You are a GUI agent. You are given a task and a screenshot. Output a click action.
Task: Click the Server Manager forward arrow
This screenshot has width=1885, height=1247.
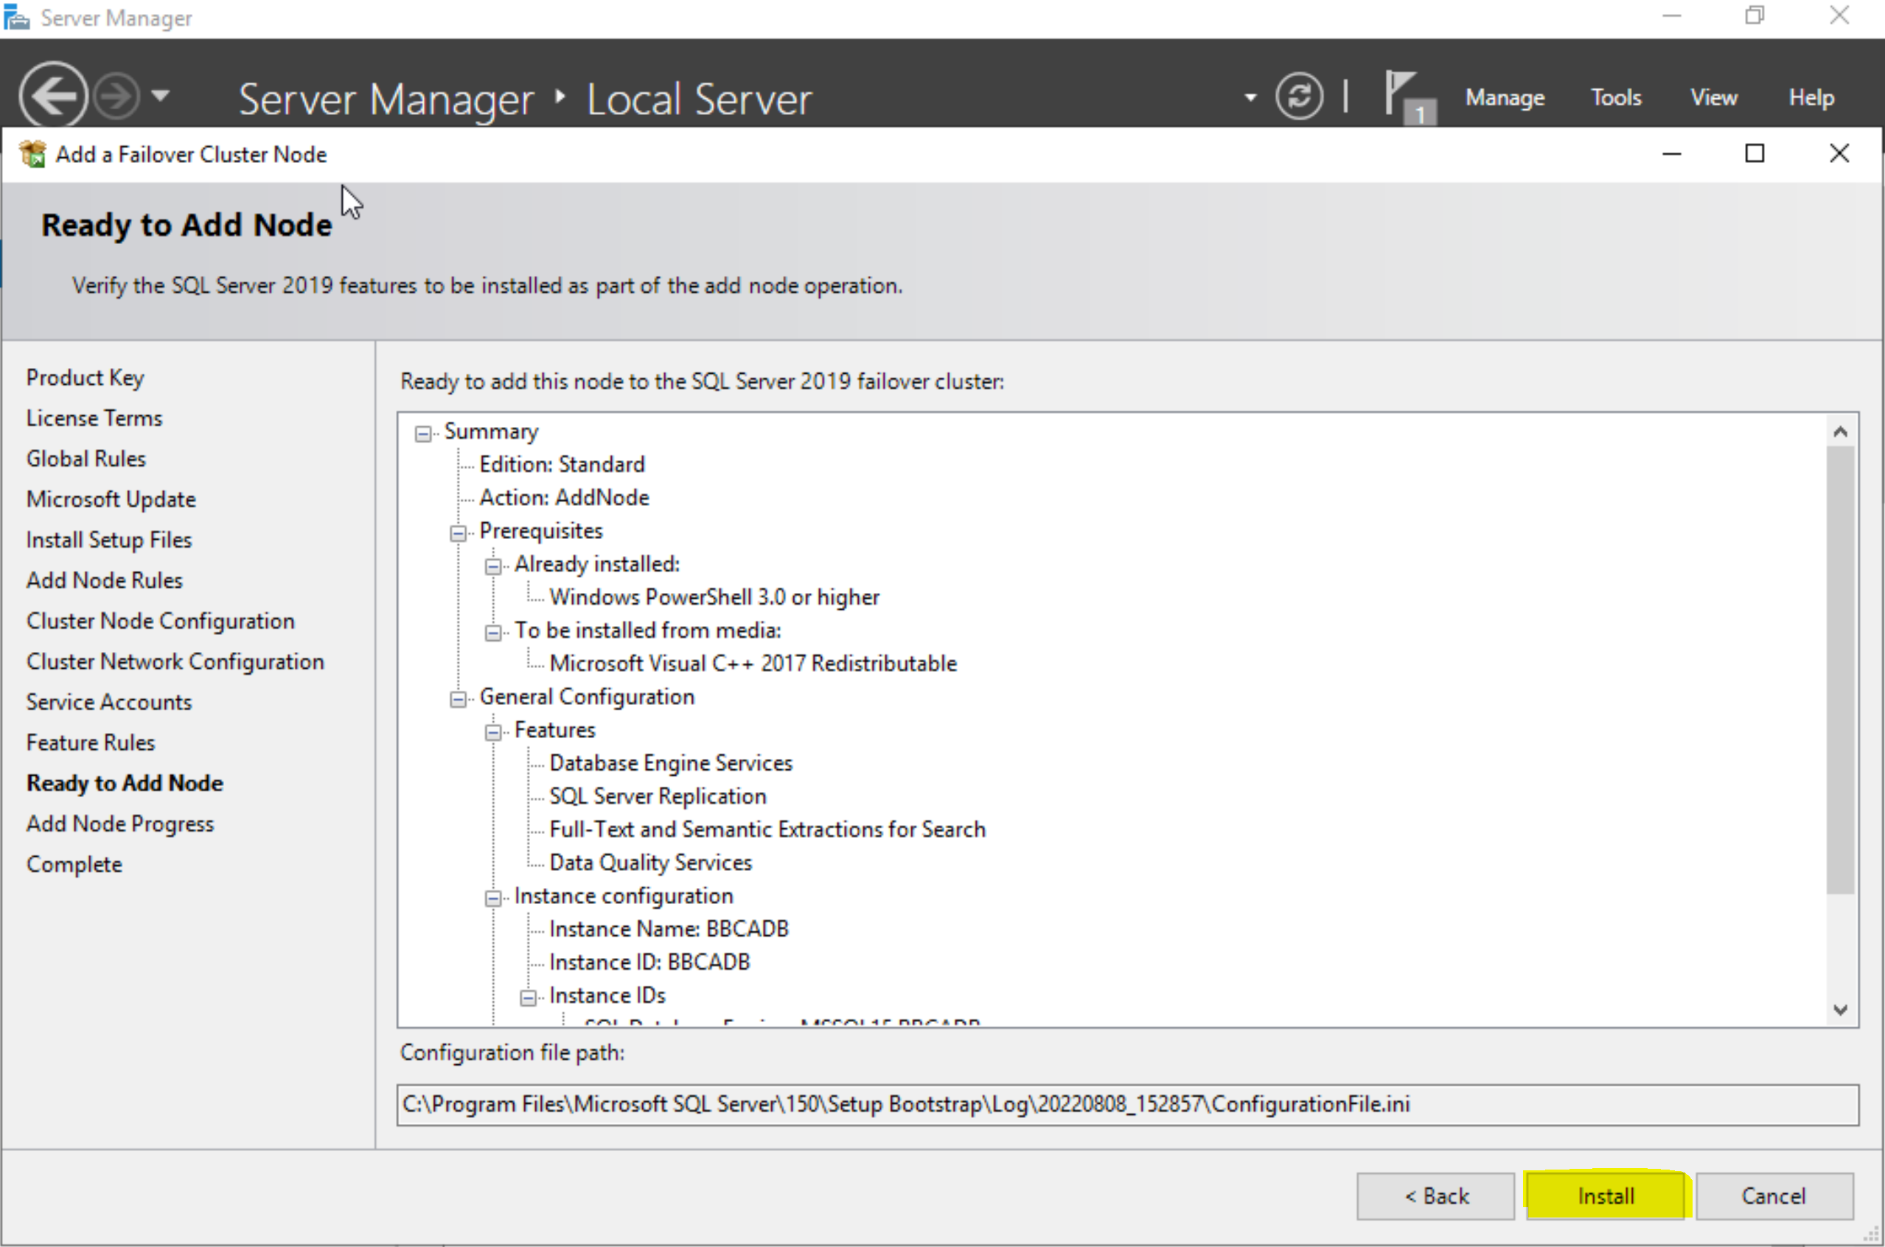(116, 96)
